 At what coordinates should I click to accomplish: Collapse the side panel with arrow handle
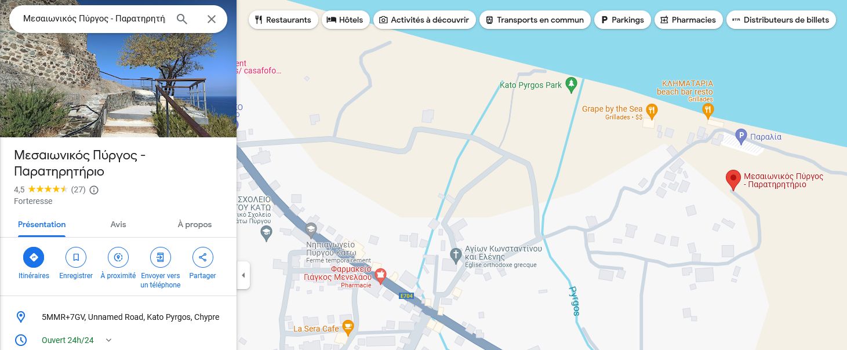(243, 275)
